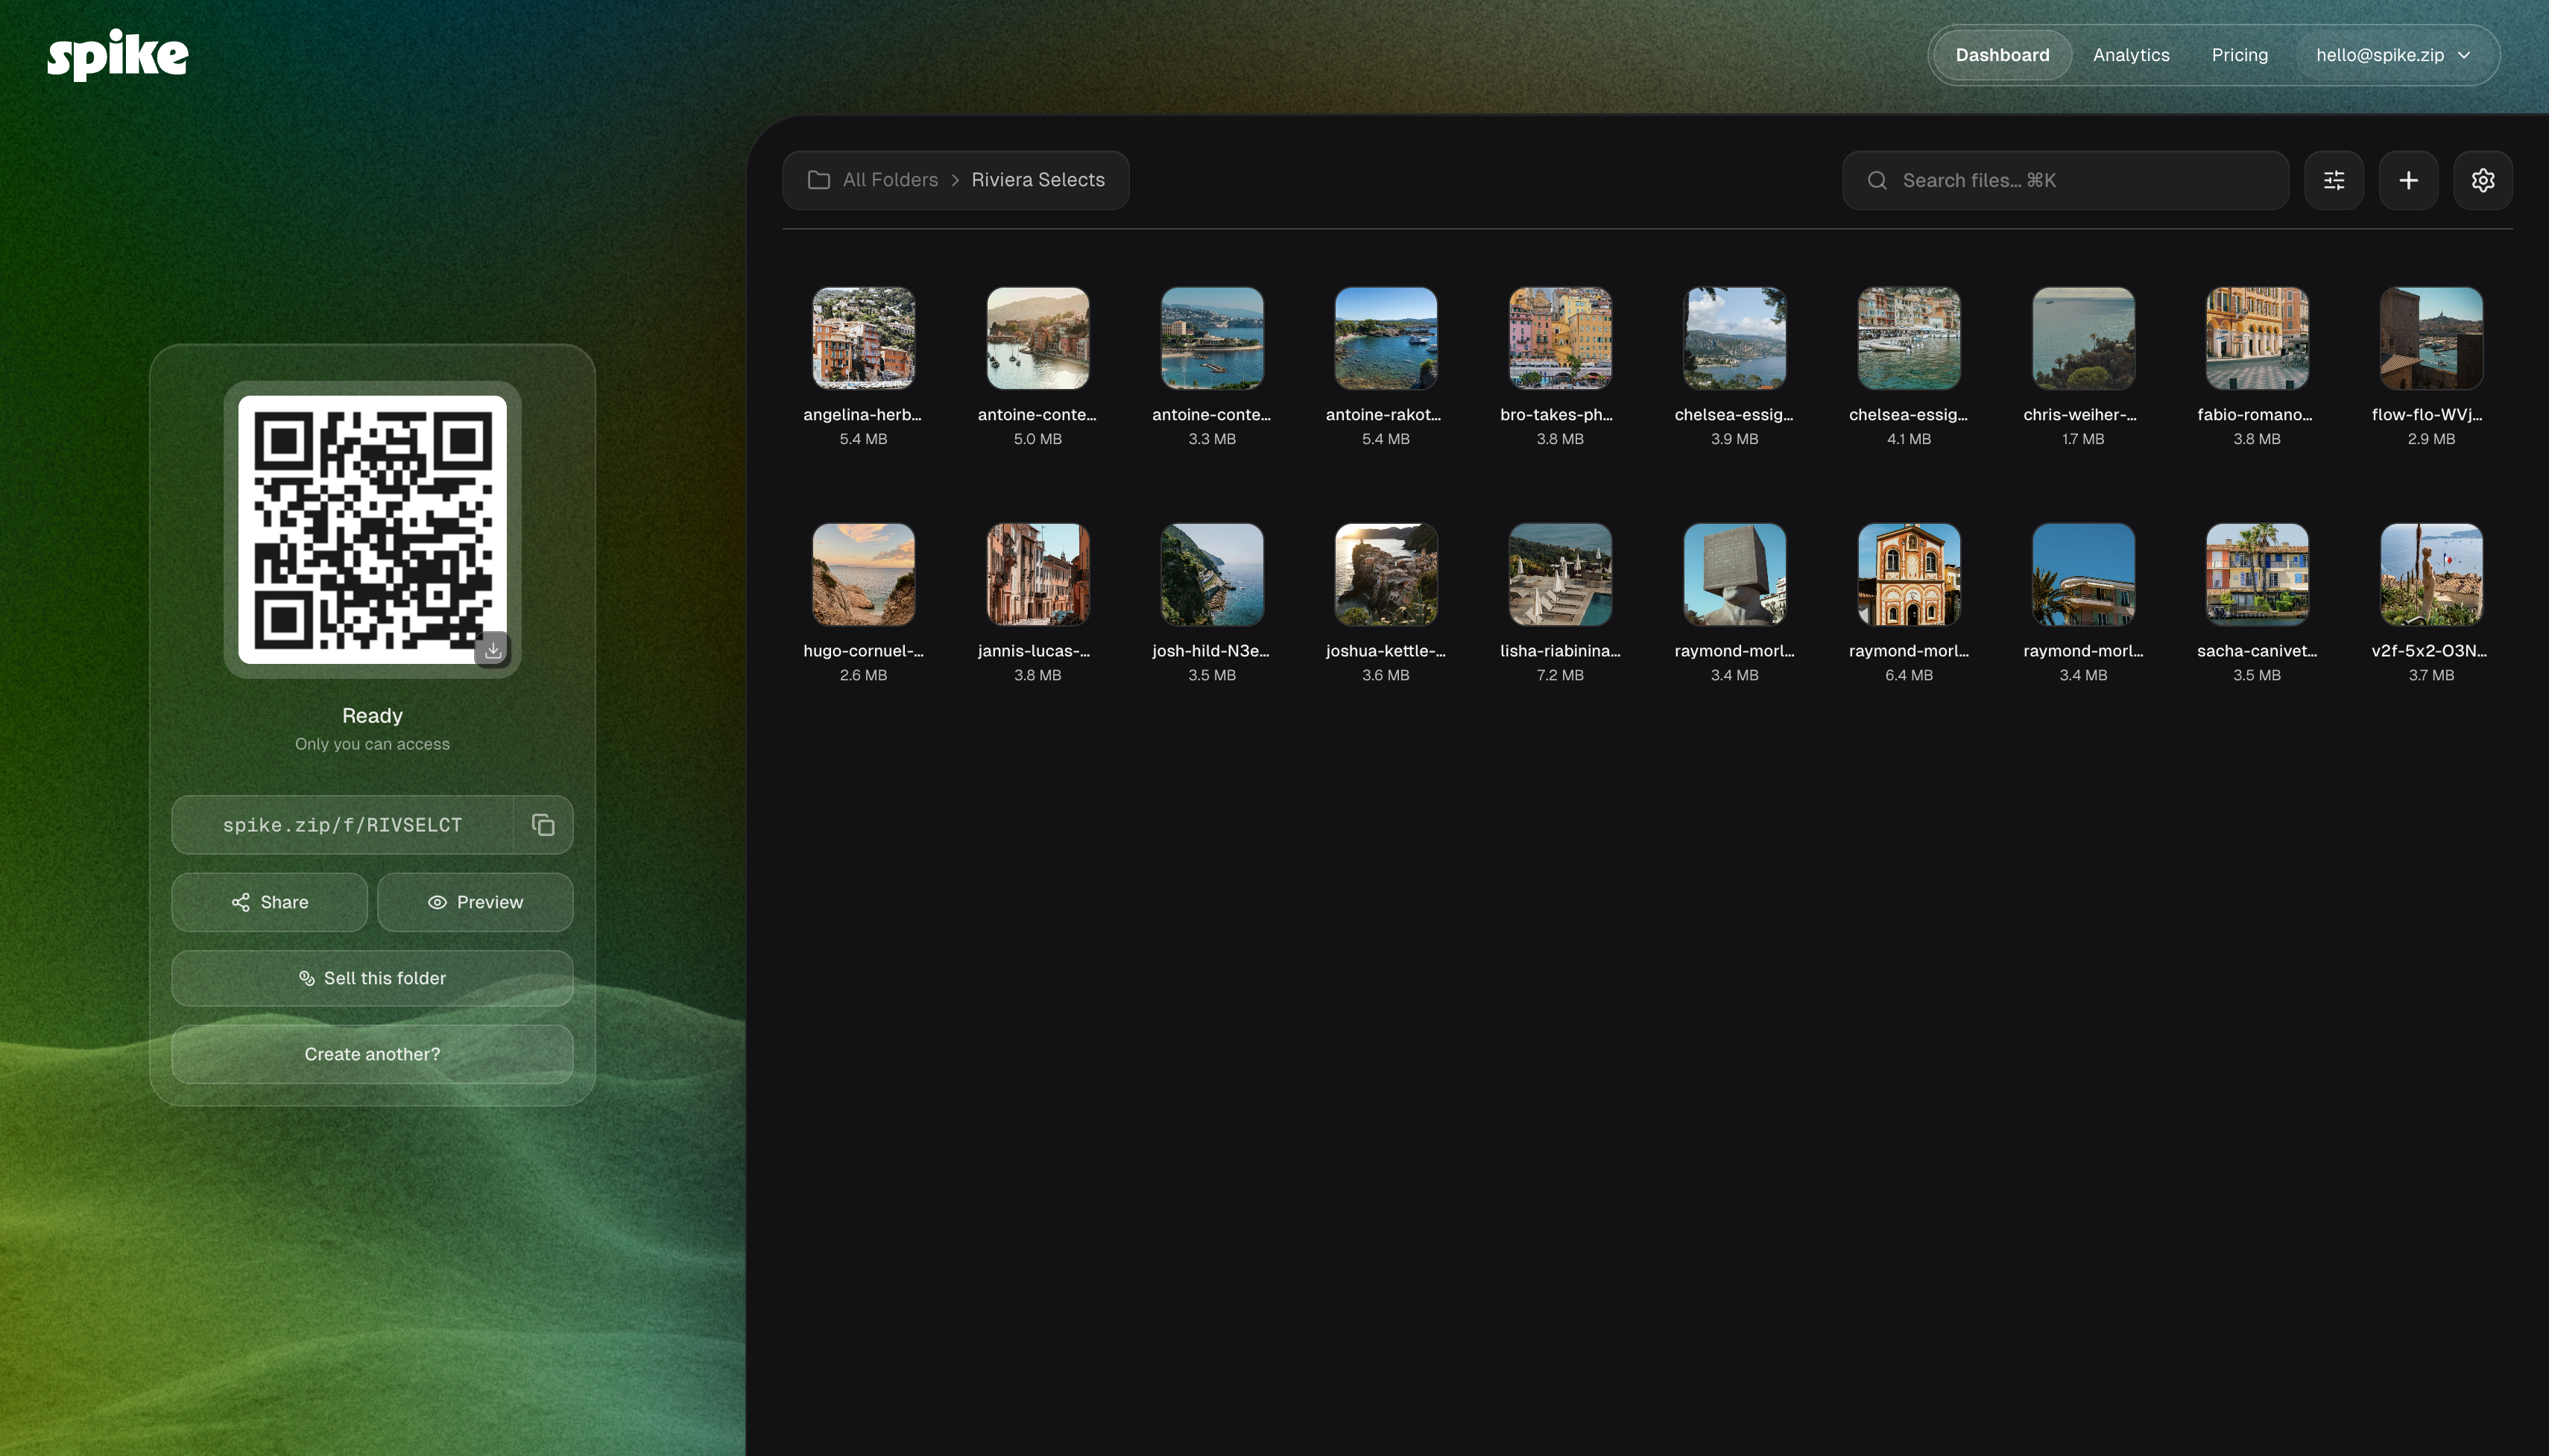Open chelsea-essig... 3.9 MB thumbnail
Viewport: 2549px width, 1456px height.
pyautogui.click(x=1734, y=338)
